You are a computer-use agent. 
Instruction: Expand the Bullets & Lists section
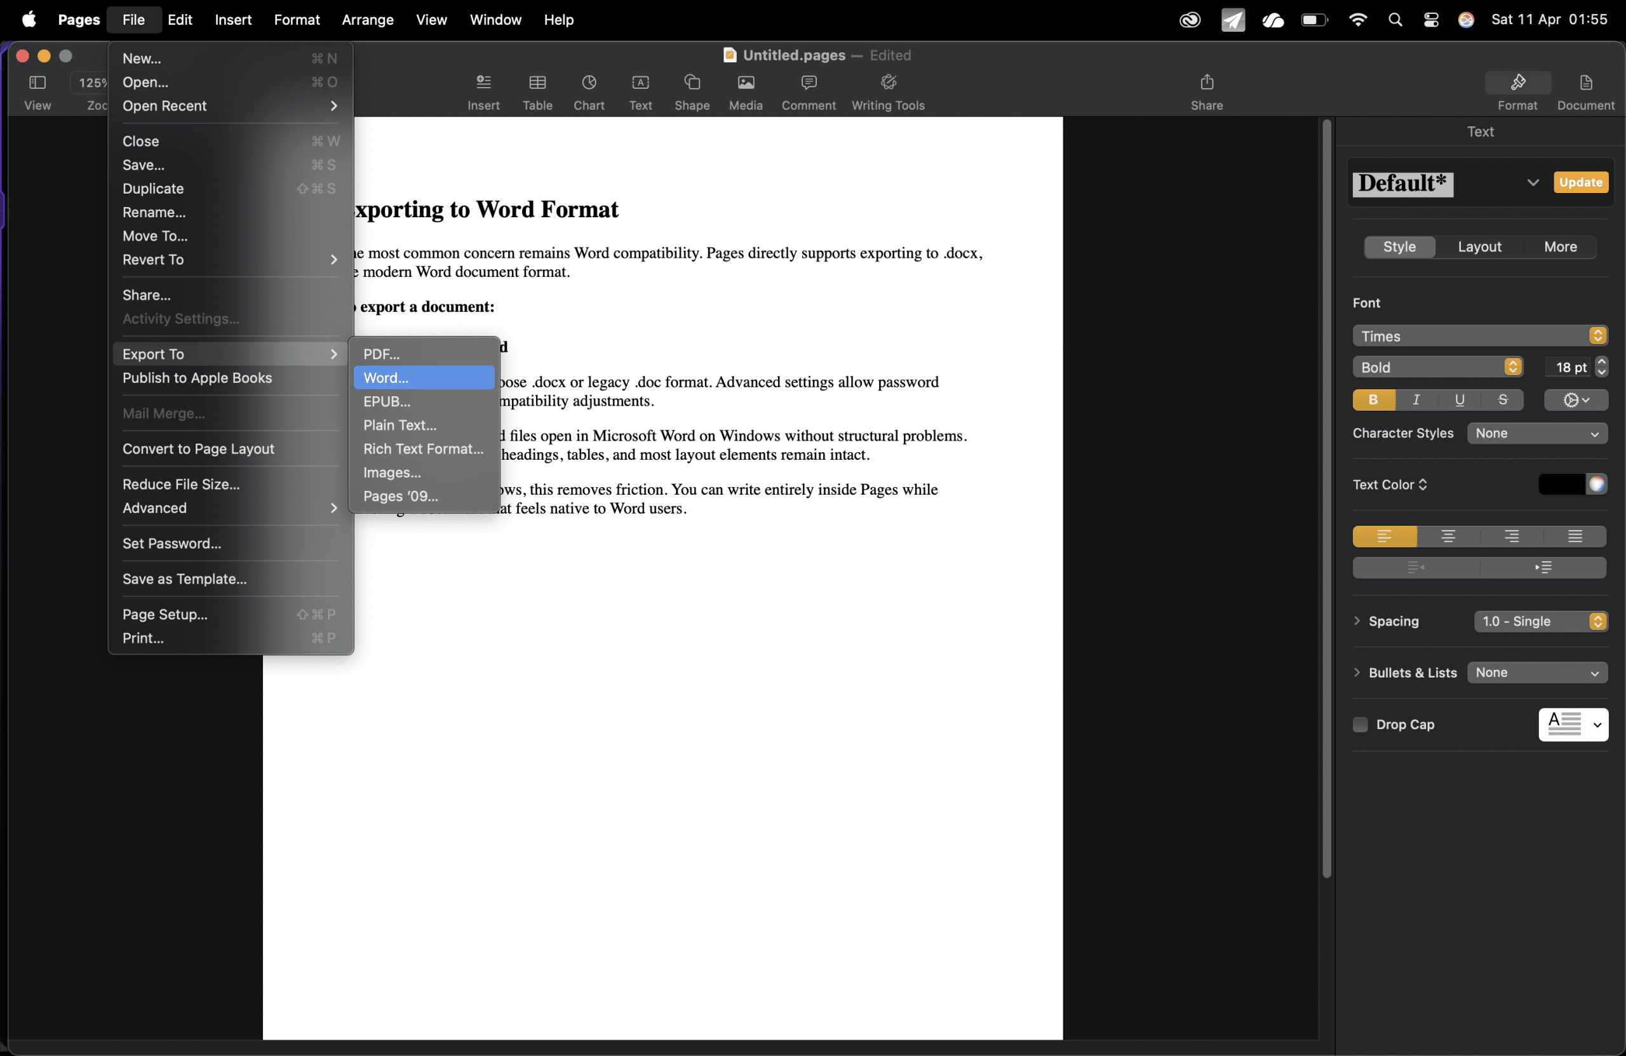(x=1357, y=672)
